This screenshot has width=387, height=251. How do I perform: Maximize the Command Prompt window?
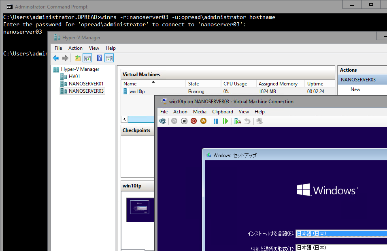click(371, 5)
